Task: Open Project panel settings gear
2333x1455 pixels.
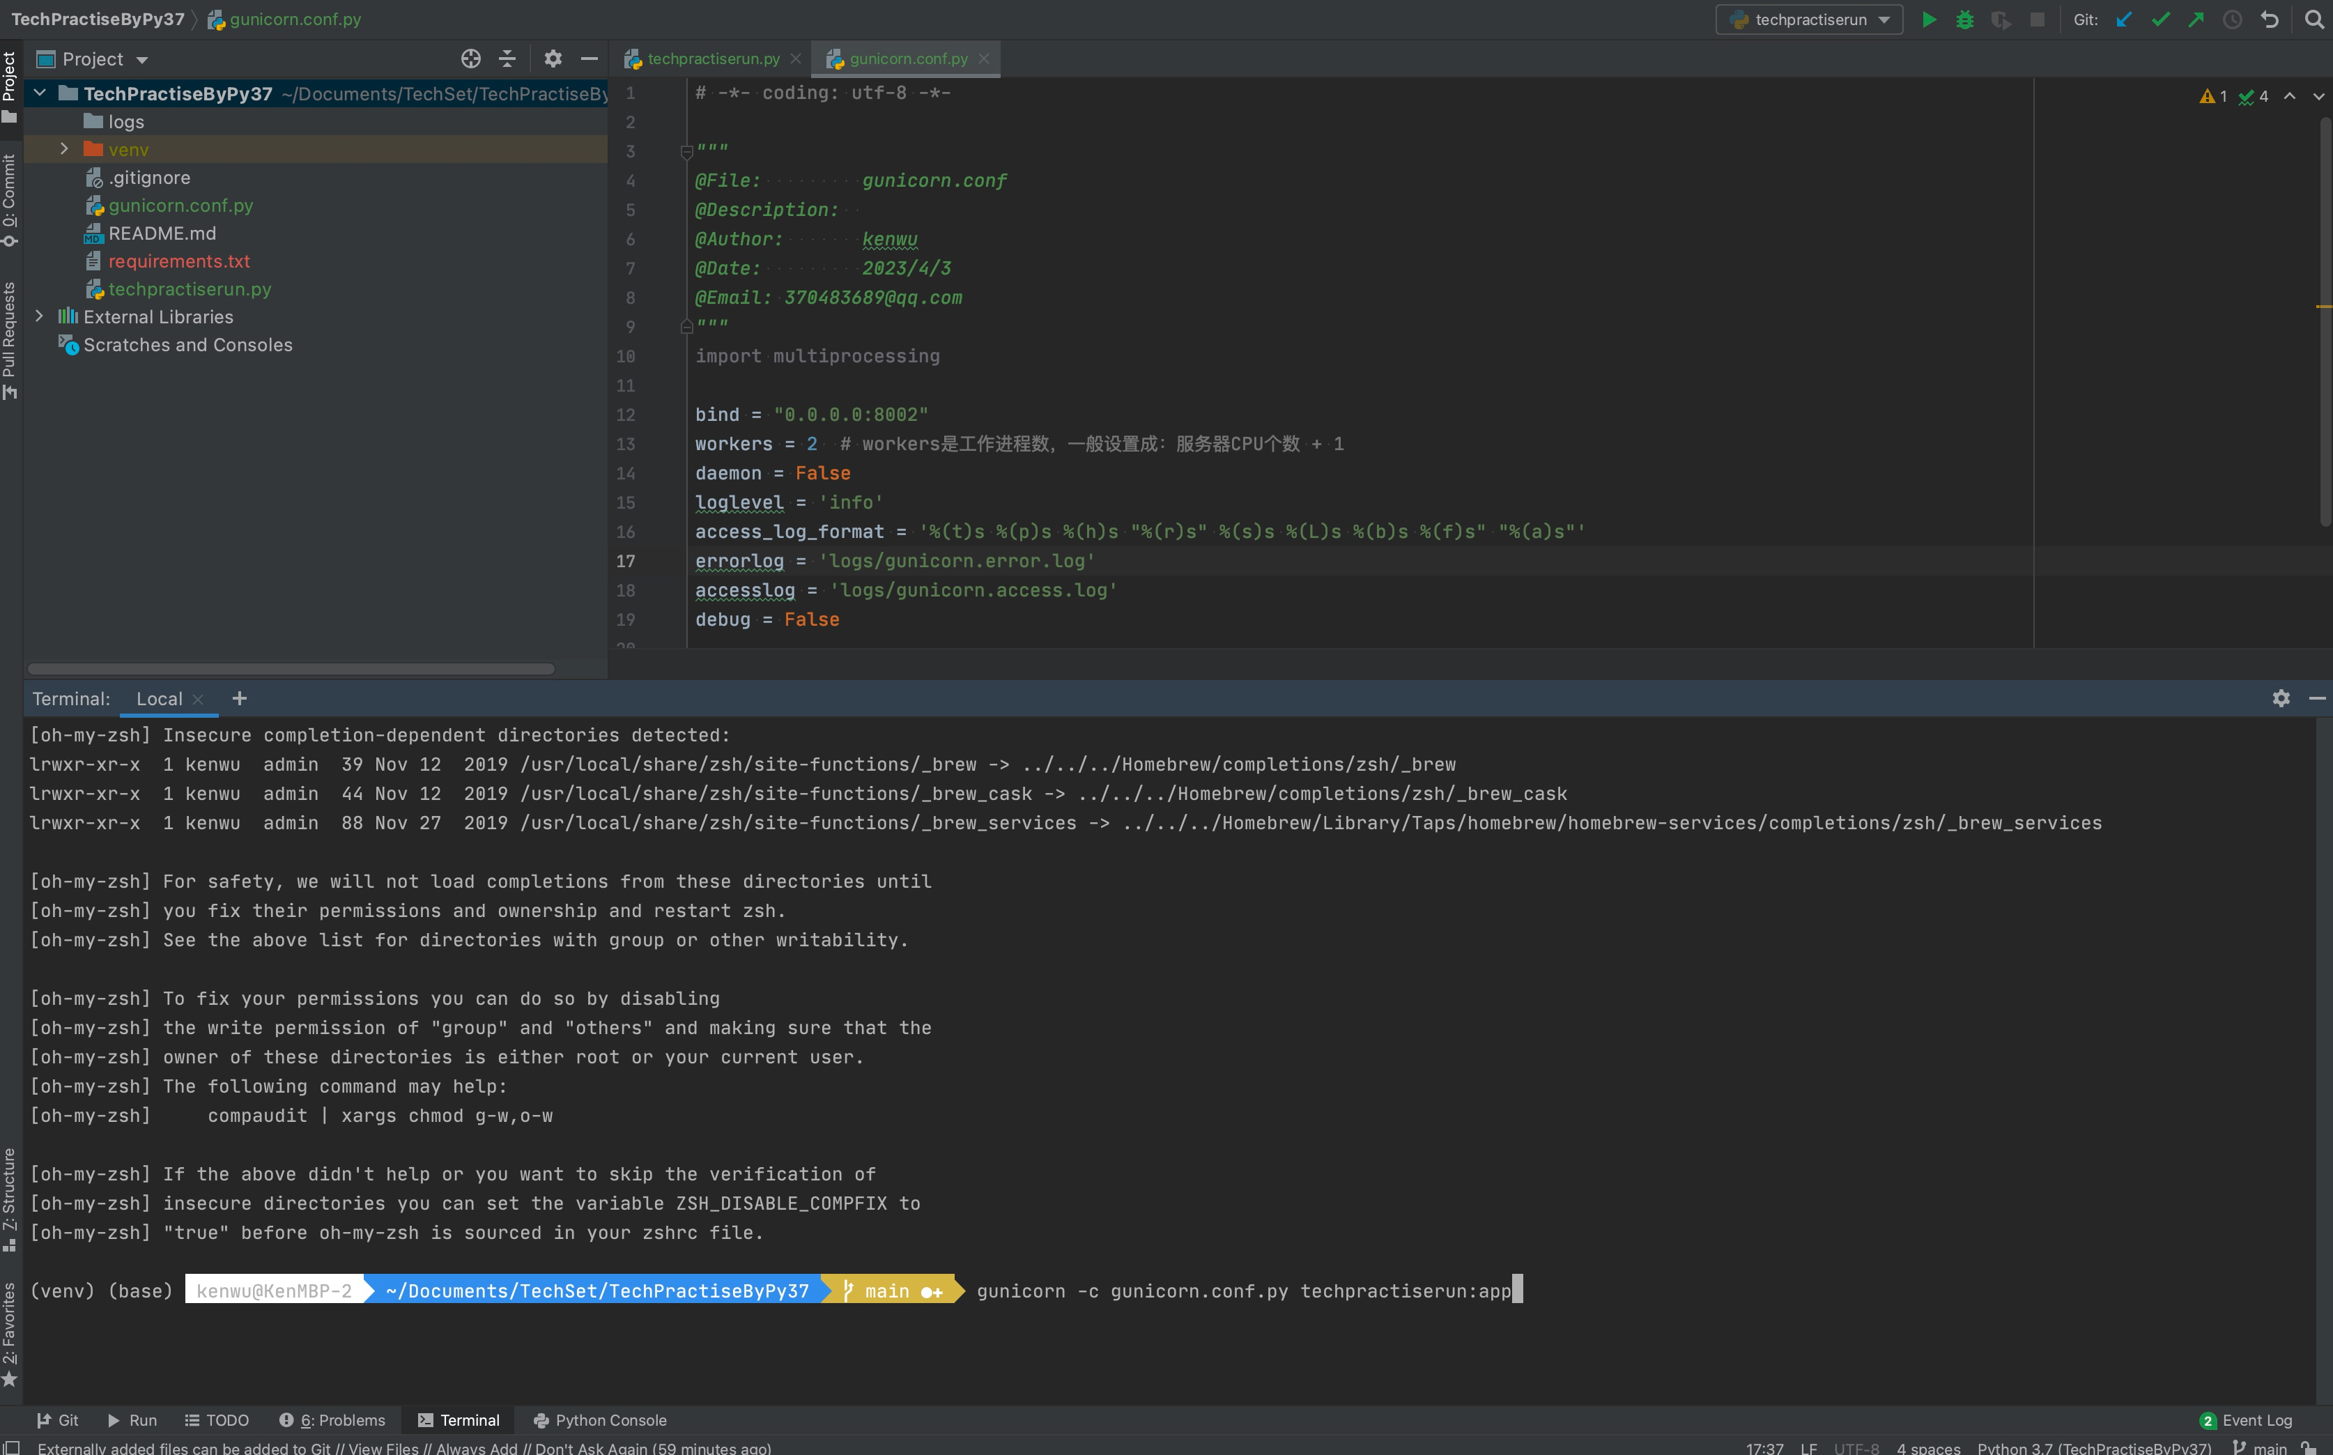Action: click(x=552, y=59)
